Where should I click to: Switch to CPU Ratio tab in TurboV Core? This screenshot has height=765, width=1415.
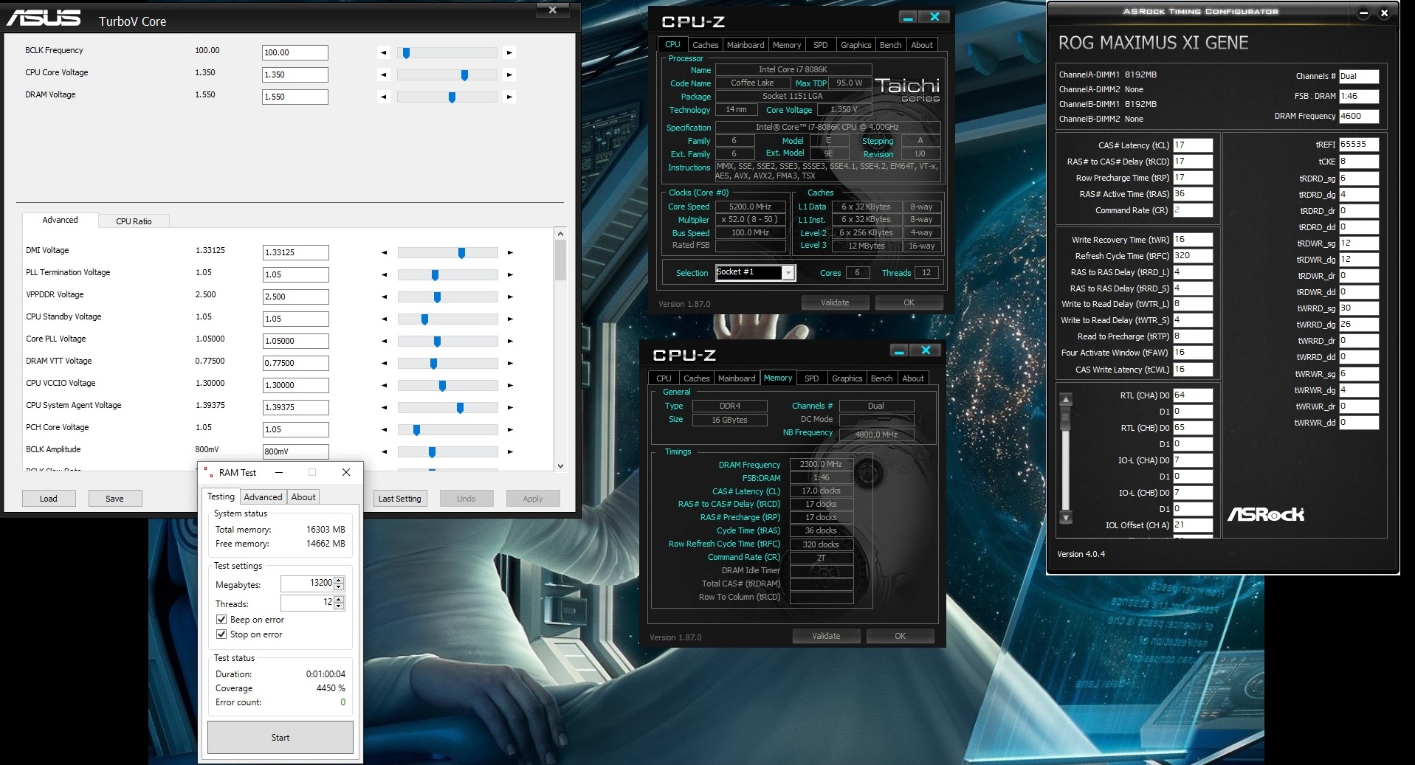tap(134, 221)
